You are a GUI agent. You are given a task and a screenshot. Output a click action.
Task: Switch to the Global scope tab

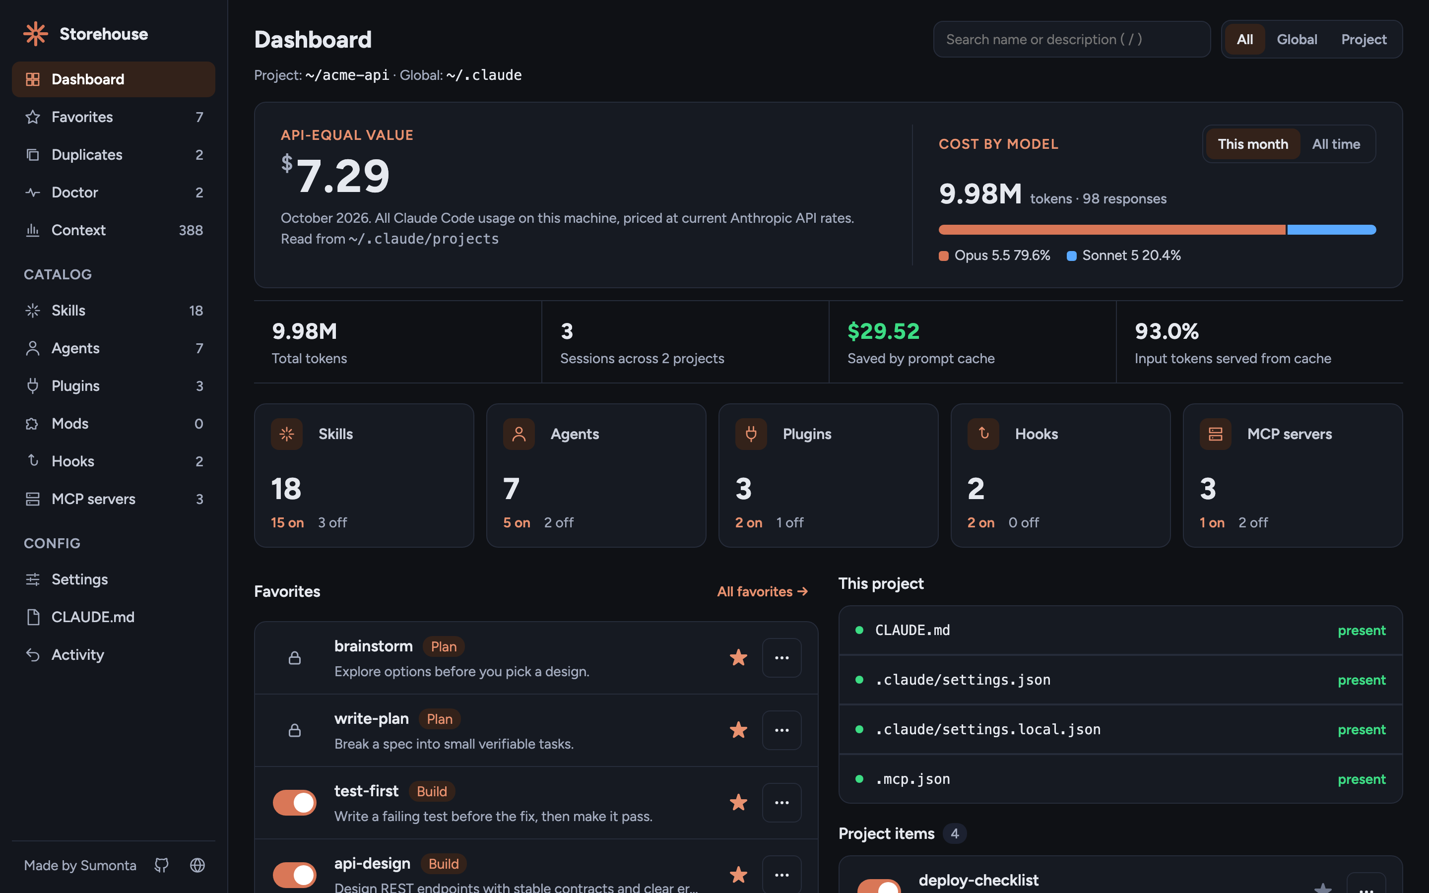1297,40
